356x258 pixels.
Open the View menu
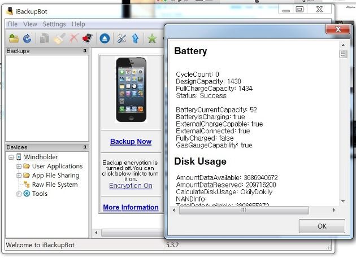tap(30, 24)
